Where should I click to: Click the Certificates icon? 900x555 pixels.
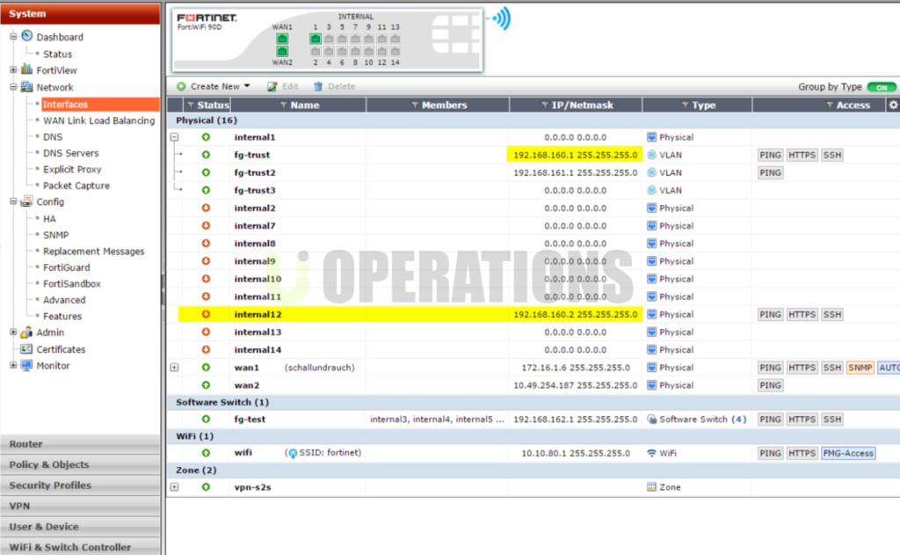click(26, 348)
